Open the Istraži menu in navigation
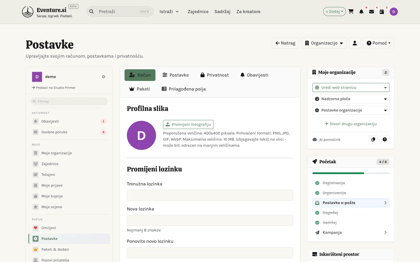Viewport: 420px width, 262px height. [x=169, y=12]
